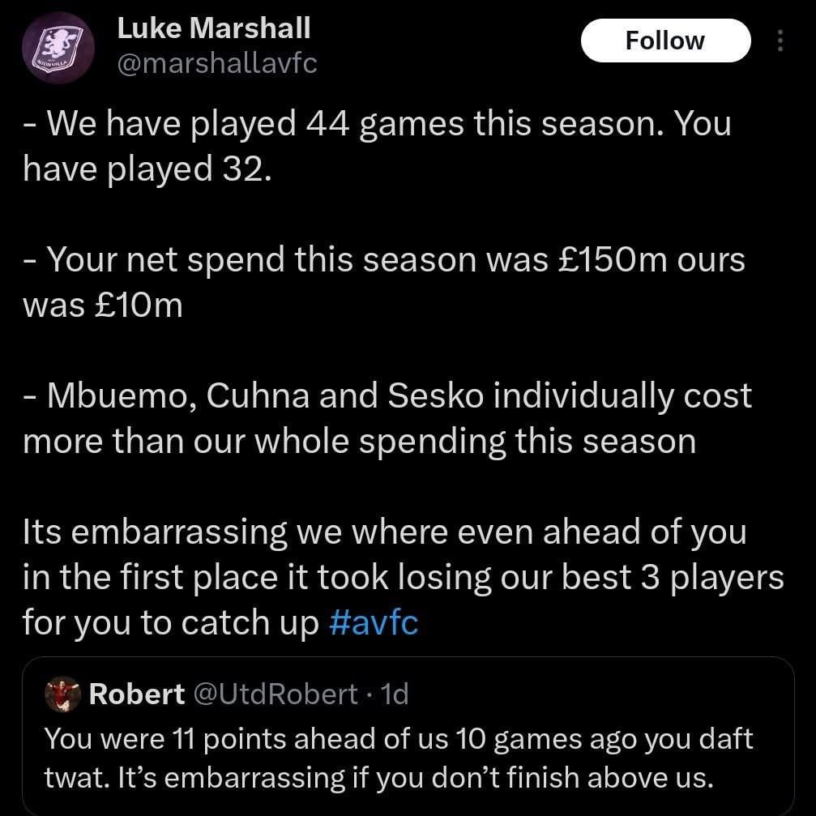The width and height of the screenshot is (816, 816).
Task: Click the "was £10m" text
Action: click(103, 305)
